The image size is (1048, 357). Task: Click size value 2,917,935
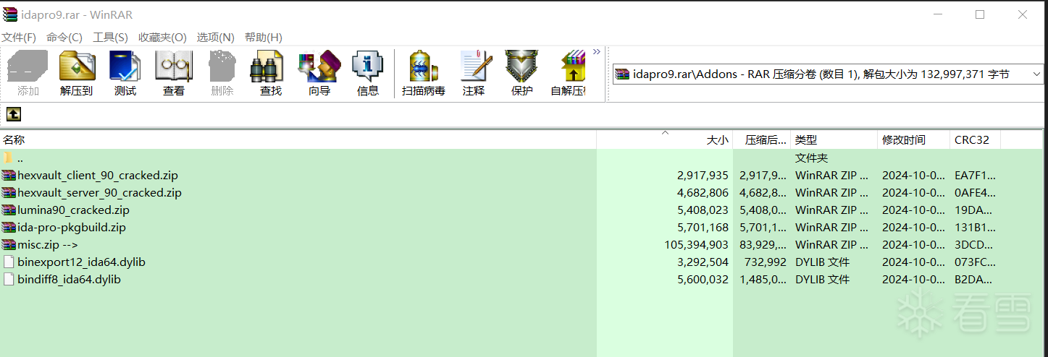tap(703, 175)
